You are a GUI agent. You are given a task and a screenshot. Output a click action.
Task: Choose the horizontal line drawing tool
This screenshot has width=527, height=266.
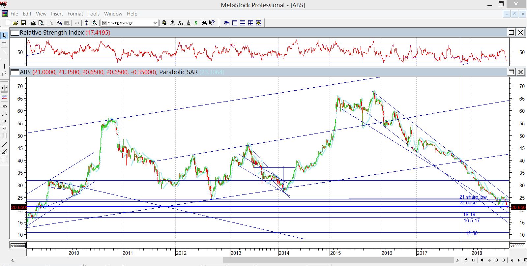tap(4, 59)
